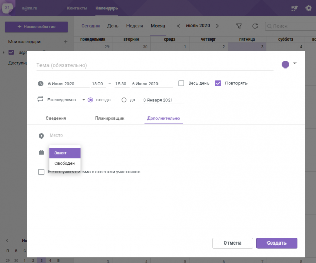The width and height of the screenshot is (316, 263).
Task: Click the clock icon beside start date
Action: click(x=41, y=83)
